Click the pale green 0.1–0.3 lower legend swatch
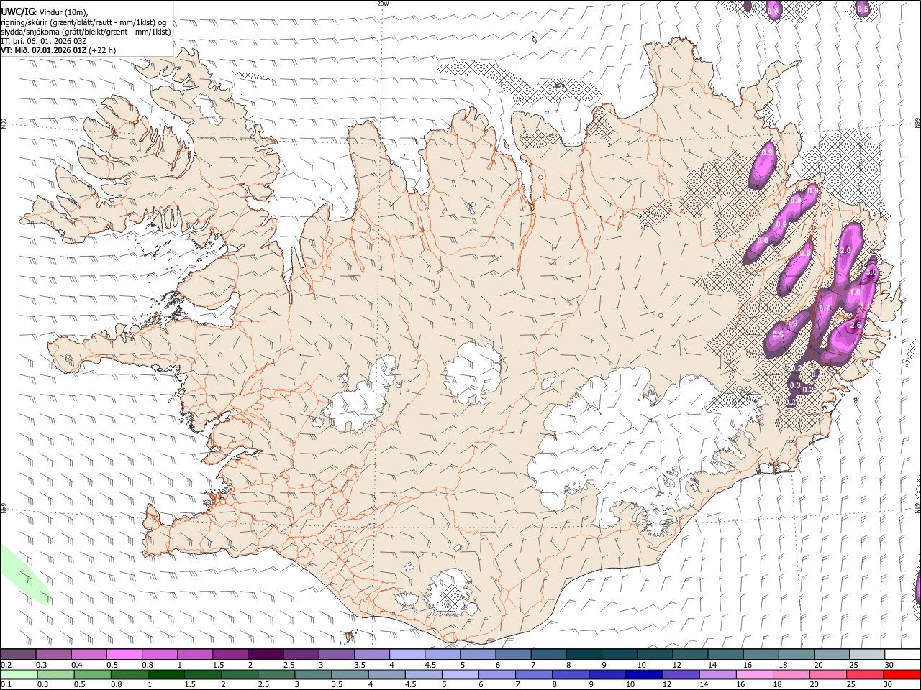The height and width of the screenshot is (690, 921). pos(19,674)
